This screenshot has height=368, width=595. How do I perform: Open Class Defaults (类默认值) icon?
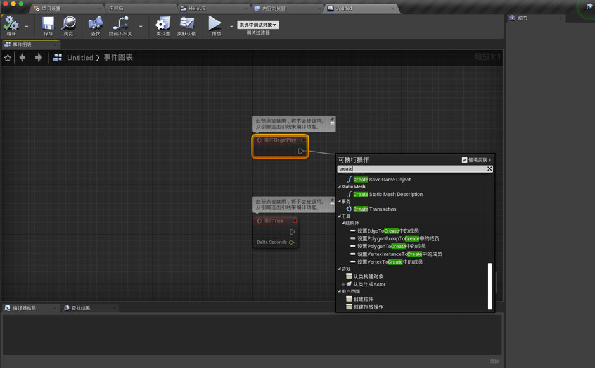187,23
